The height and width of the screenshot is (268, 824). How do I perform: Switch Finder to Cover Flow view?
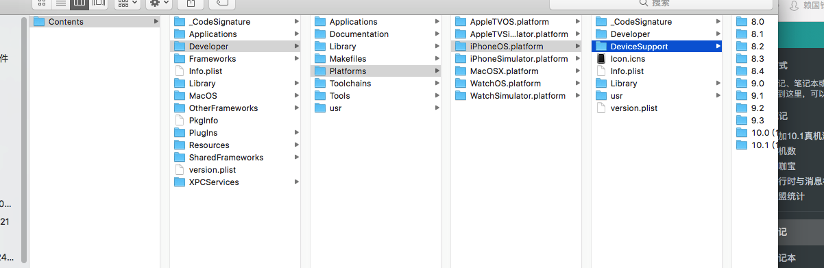[99, 3]
